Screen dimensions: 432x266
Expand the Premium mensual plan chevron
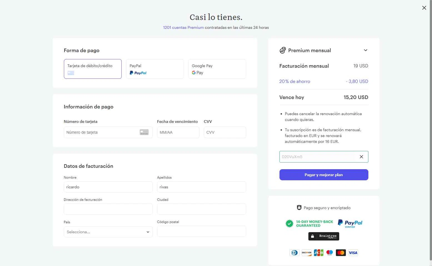tap(366, 50)
